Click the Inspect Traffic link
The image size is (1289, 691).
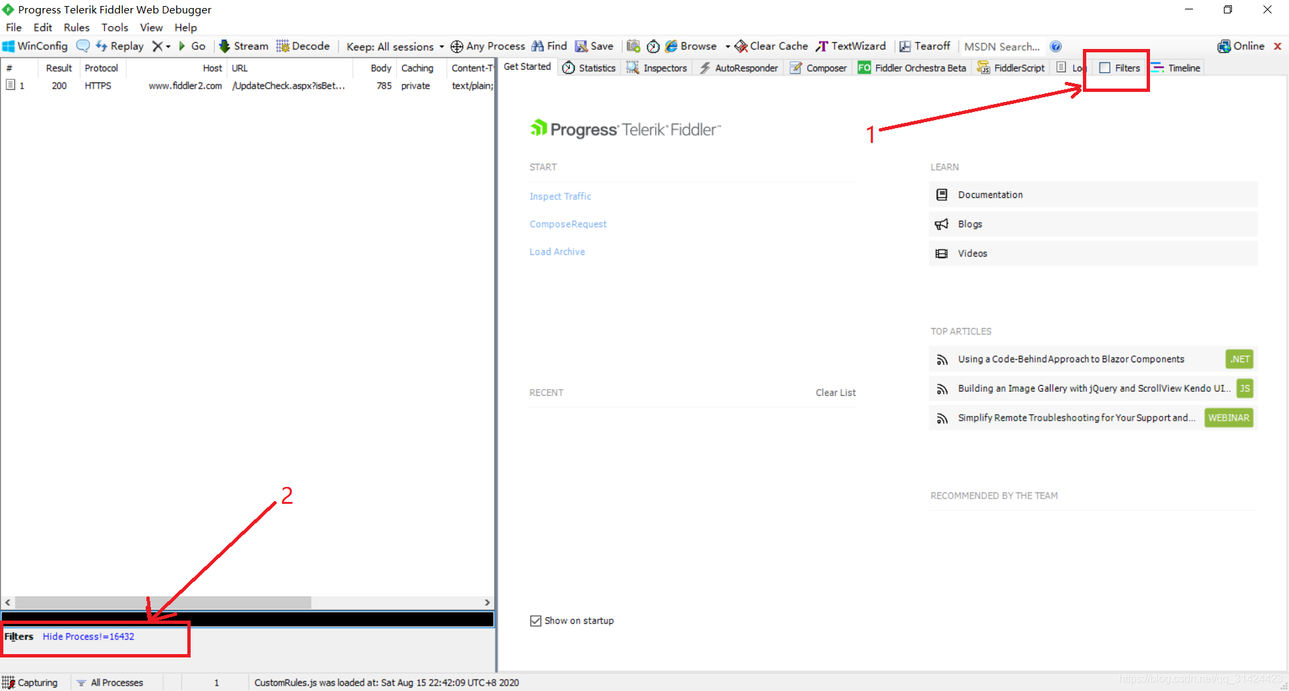tap(561, 197)
